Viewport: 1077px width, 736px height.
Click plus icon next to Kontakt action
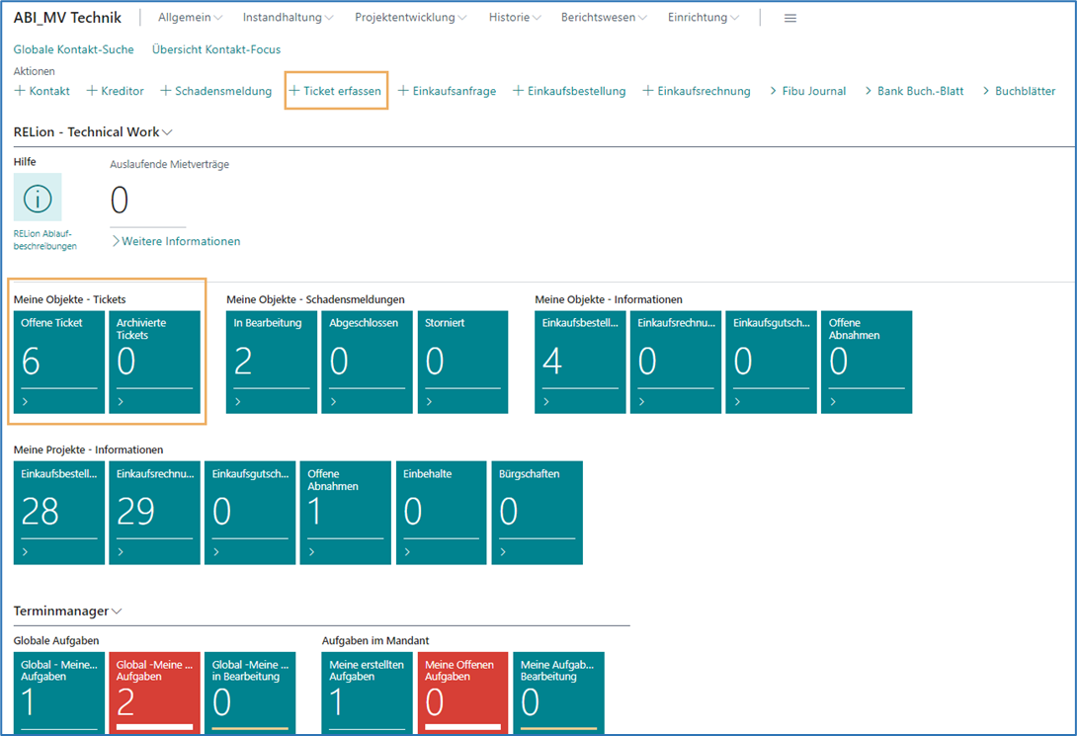pyautogui.click(x=20, y=91)
